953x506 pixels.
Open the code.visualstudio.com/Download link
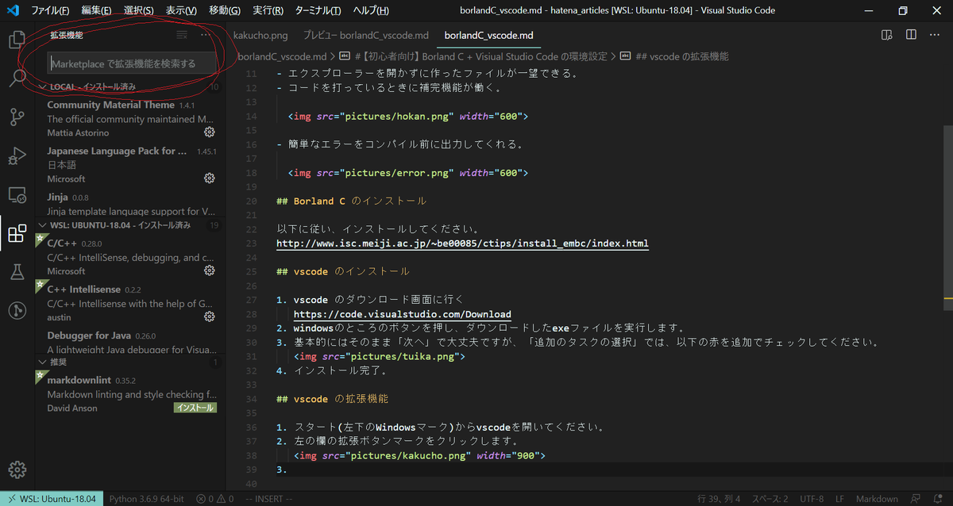coord(403,314)
